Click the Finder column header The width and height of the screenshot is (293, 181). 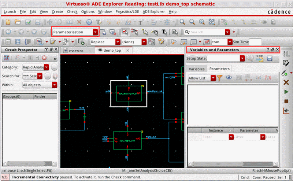tap(45, 96)
